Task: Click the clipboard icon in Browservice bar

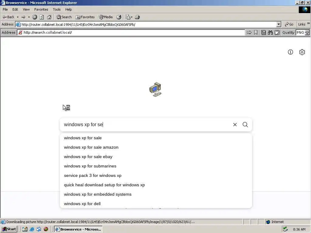Action: [x=277, y=32]
